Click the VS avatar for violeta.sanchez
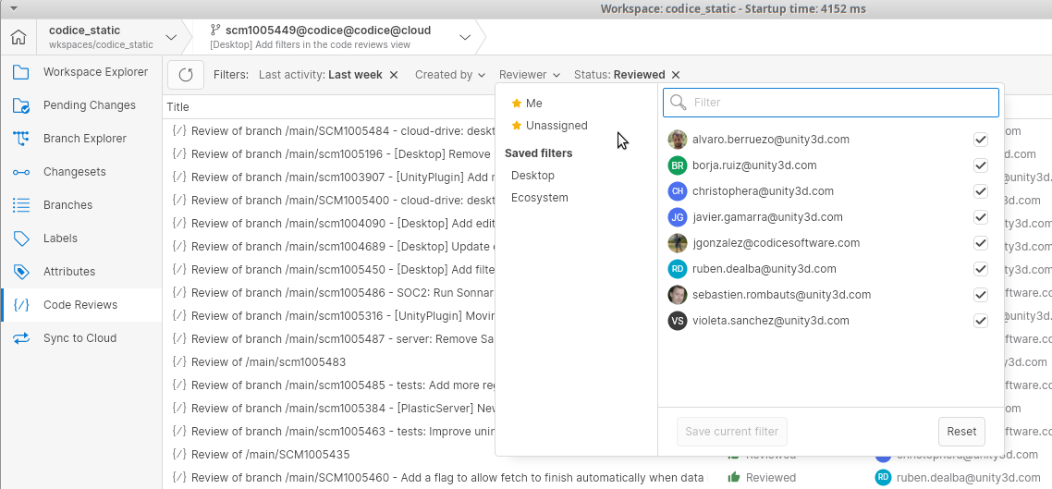The height and width of the screenshot is (489, 1052). [x=678, y=321]
